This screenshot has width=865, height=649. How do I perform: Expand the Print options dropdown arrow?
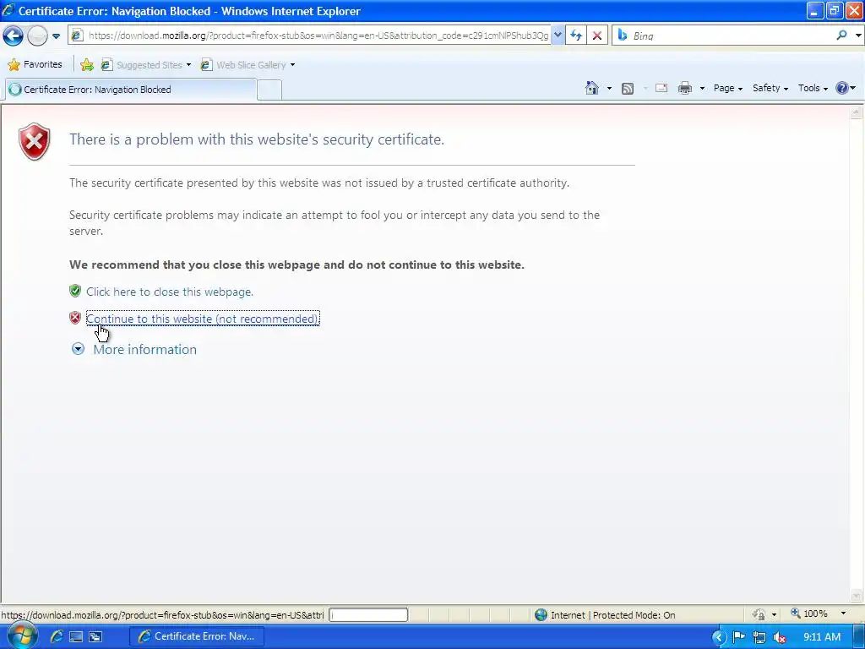(702, 88)
